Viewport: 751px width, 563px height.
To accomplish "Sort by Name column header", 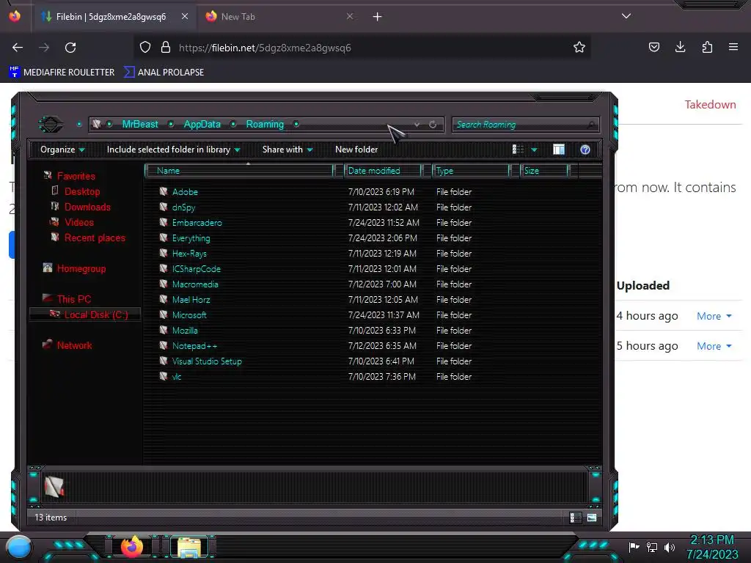I will [240, 170].
